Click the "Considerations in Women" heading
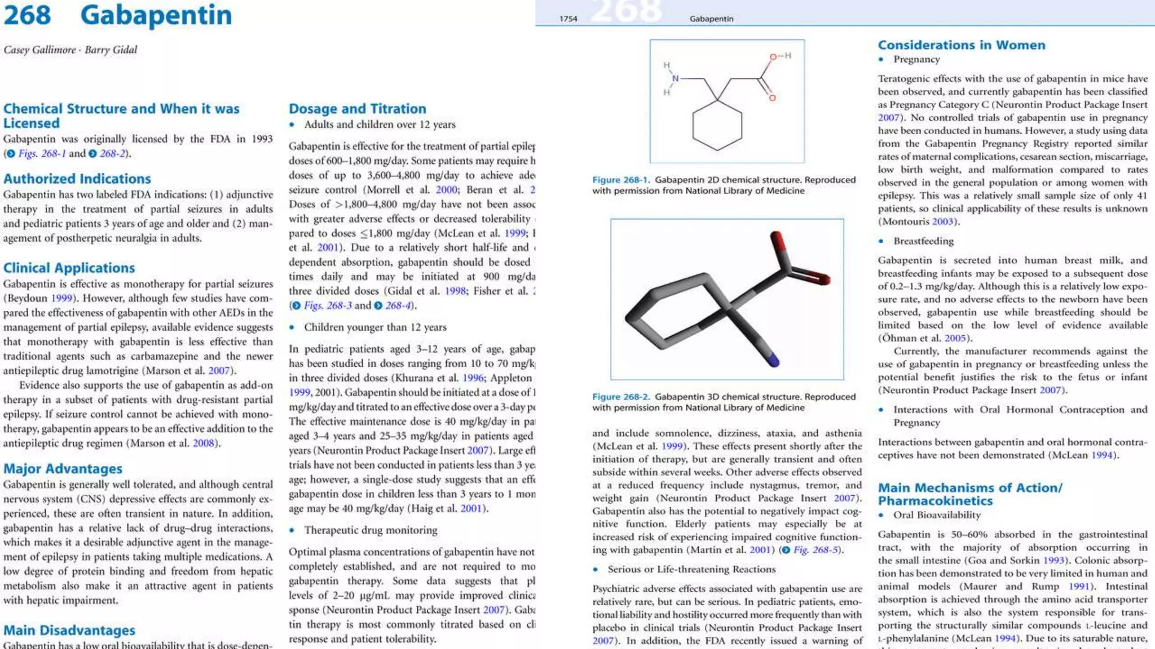The width and height of the screenshot is (1155, 649). click(x=962, y=45)
